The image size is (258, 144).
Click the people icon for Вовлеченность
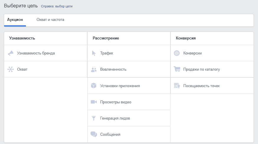tap(94, 69)
